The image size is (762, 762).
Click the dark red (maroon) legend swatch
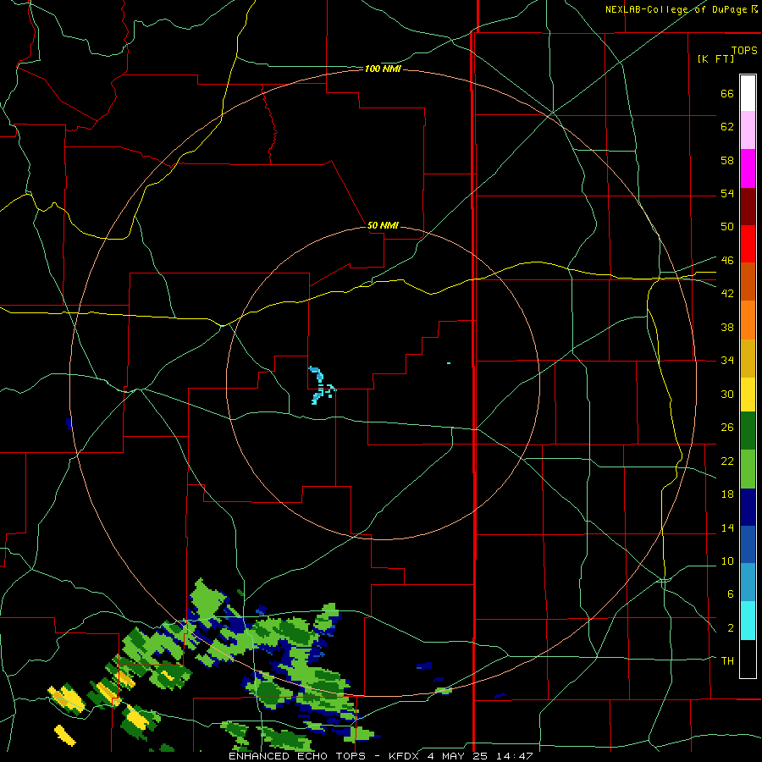tap(748, 207)
